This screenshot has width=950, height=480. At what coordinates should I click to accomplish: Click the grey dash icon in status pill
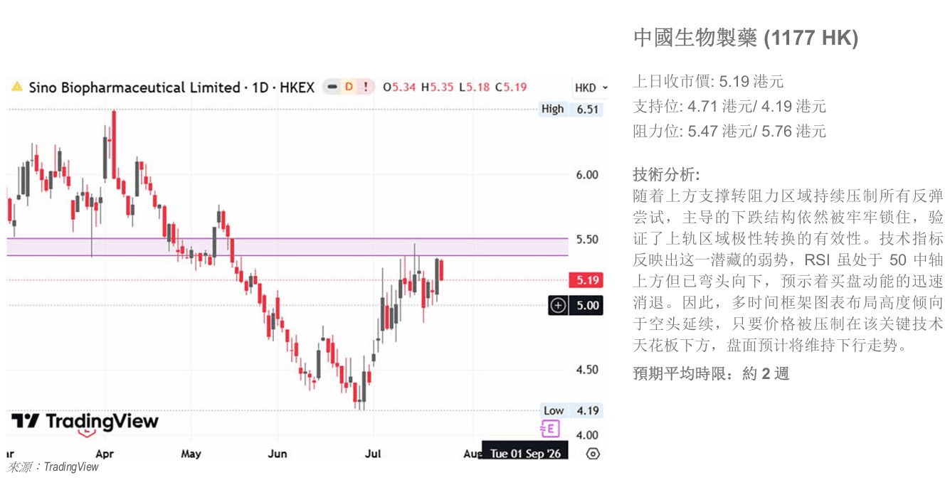(x=331, y=87)
